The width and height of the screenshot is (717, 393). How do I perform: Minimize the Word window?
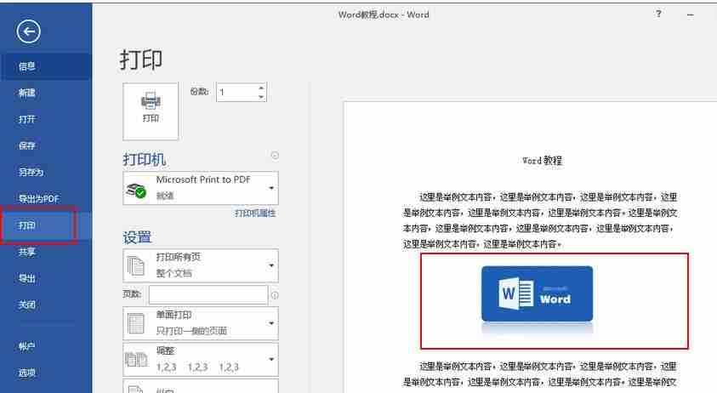pyautogui.click(x=690, y=14)
